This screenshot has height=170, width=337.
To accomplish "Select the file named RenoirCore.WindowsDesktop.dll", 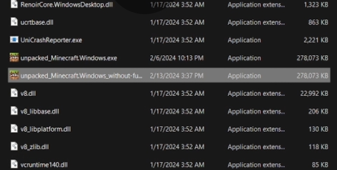I will pyautogui.click(x=67, y=5).
